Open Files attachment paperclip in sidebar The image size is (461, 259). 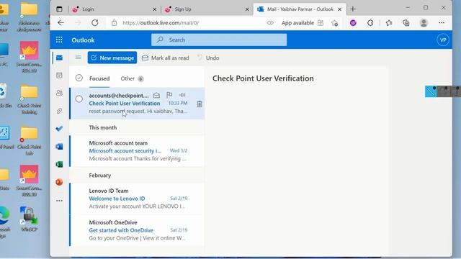[59, 111]
